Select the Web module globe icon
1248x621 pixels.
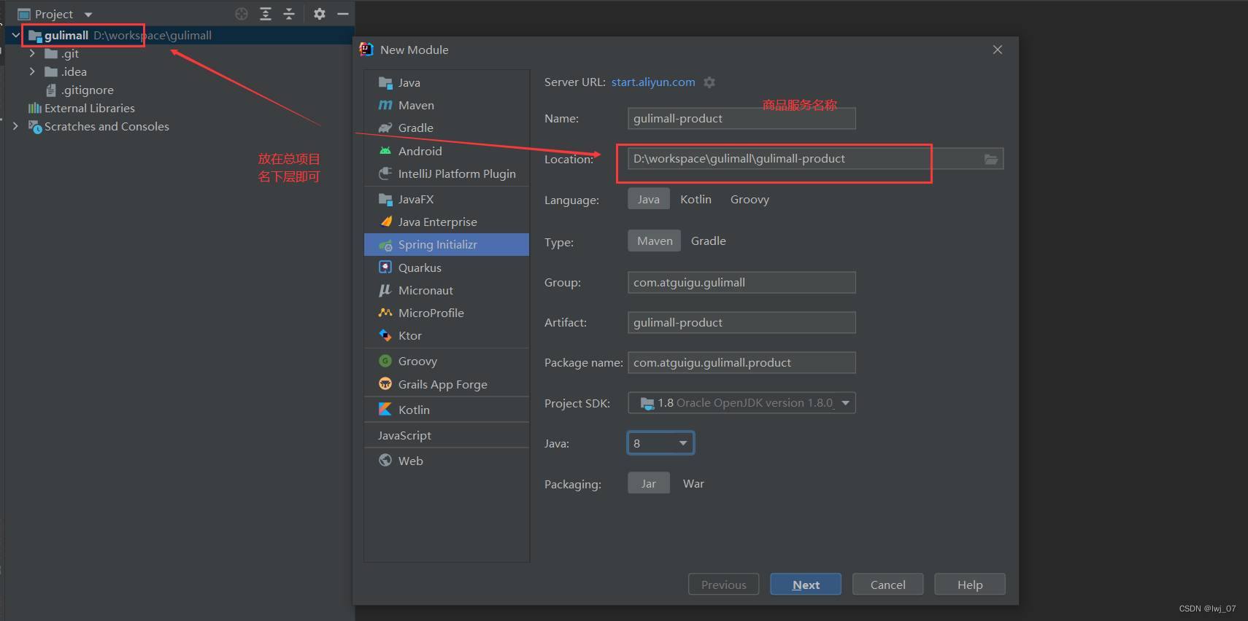[385, 461]
